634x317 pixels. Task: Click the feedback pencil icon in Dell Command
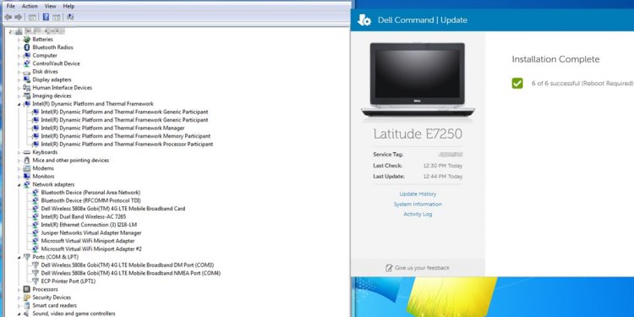[x=389, y=268]
